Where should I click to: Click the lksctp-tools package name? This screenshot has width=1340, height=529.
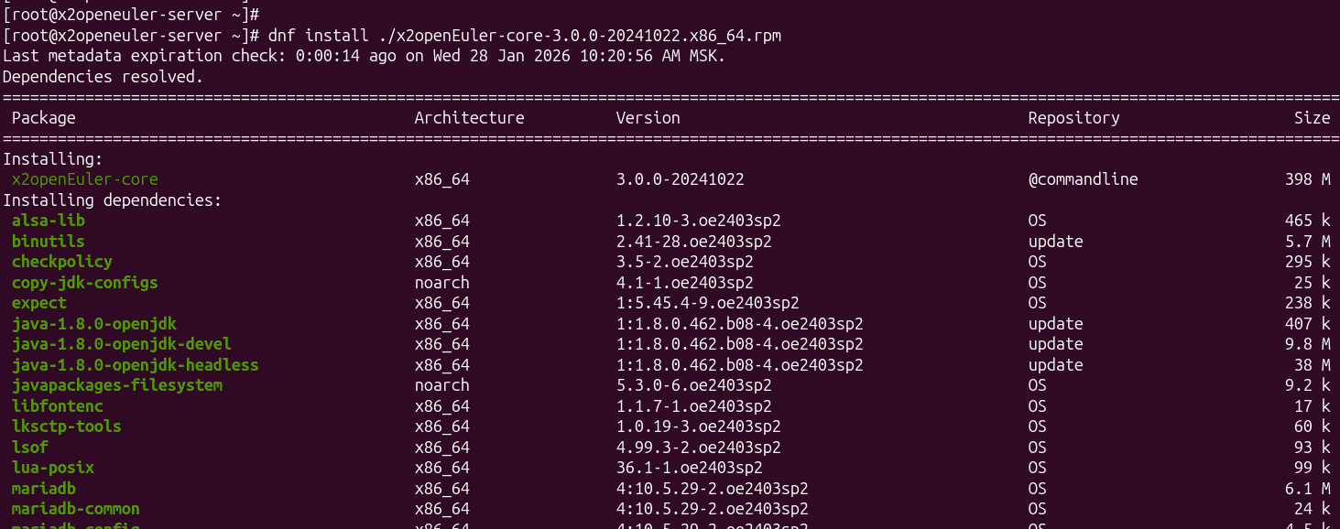click(66, 426)
